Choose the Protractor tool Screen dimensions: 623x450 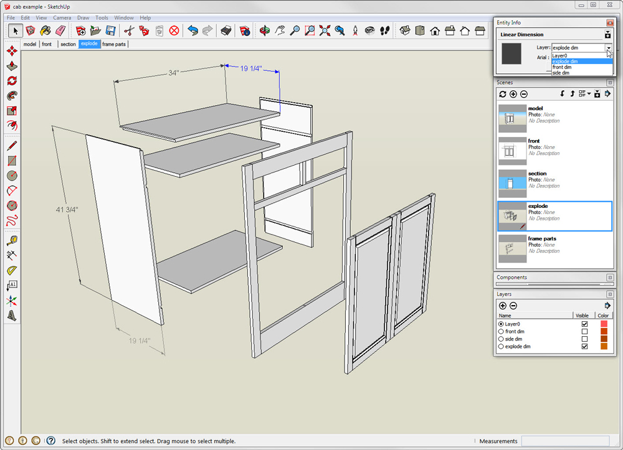click(x=12, y=270)
